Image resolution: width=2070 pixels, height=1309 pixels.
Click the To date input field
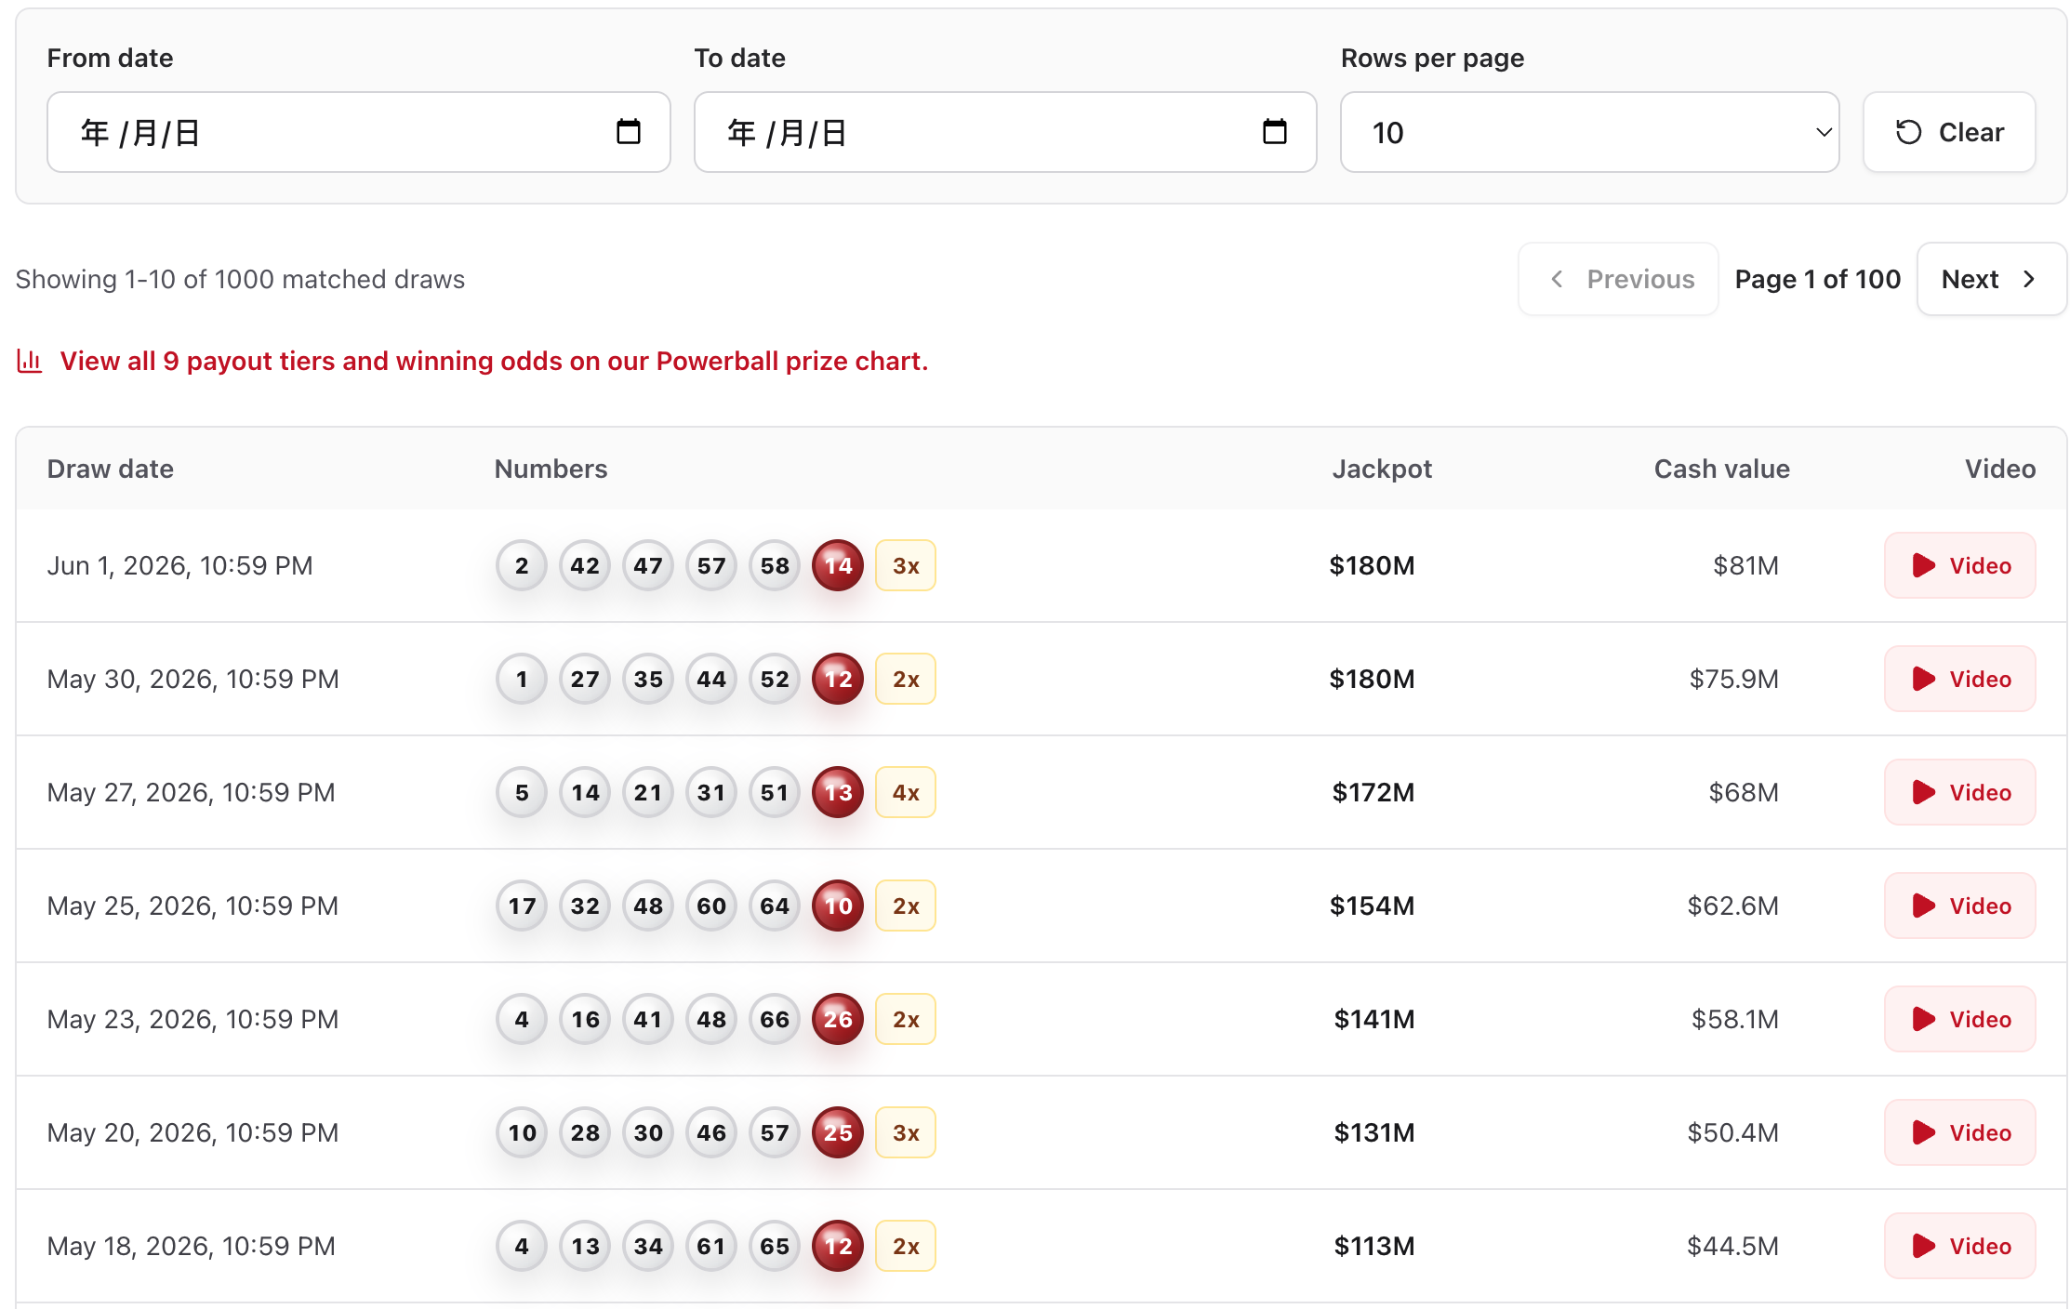pos(1005,132)
